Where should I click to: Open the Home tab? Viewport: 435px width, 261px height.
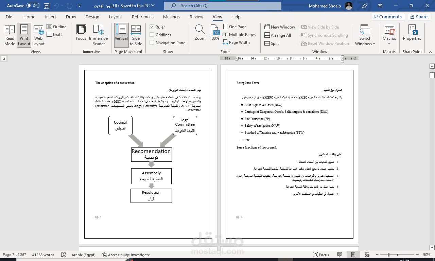pos(29,17)
